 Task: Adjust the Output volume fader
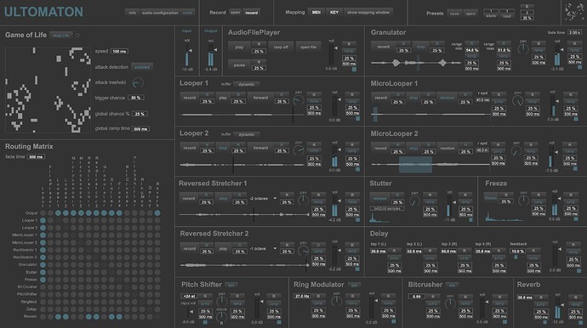pyautogui.click(x=211, y=54)
